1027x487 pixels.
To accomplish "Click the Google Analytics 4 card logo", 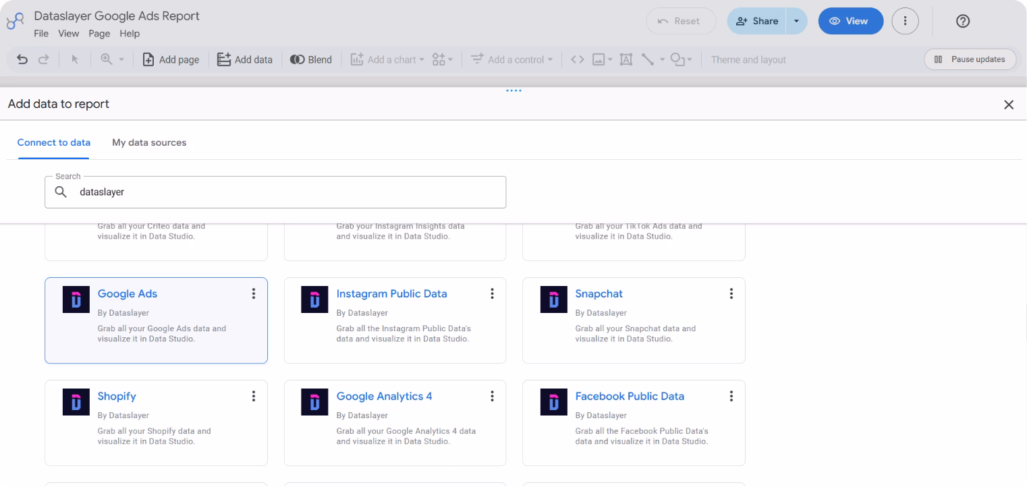I will click(x=314, y=402).
